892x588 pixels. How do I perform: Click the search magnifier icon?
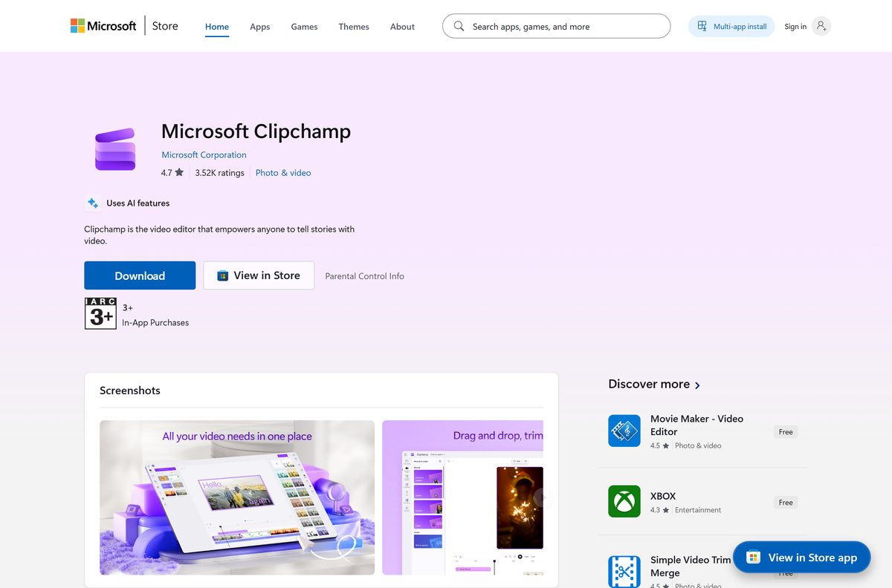pos(459,26)
